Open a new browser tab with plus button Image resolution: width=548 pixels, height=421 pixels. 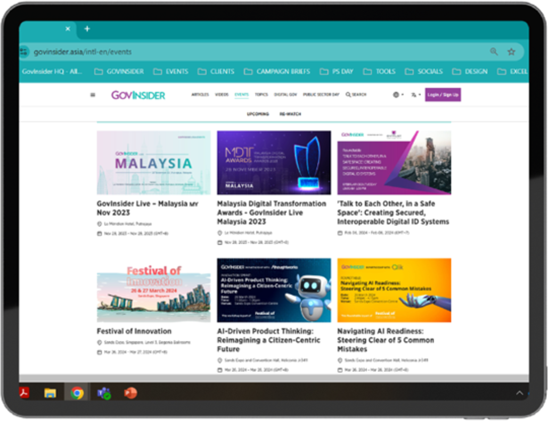tap(87, 29)
